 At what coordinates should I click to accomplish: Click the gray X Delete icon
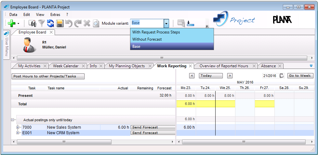point(87,23)
